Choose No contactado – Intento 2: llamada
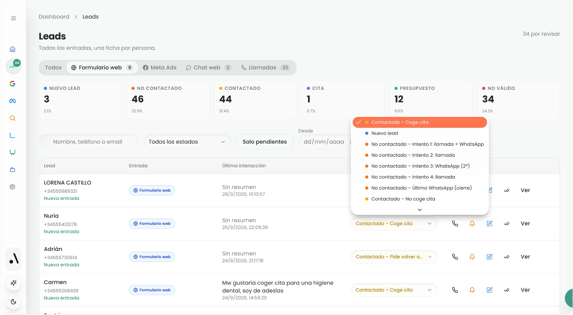This screenshot has width=573, height=315. (420, 155)
